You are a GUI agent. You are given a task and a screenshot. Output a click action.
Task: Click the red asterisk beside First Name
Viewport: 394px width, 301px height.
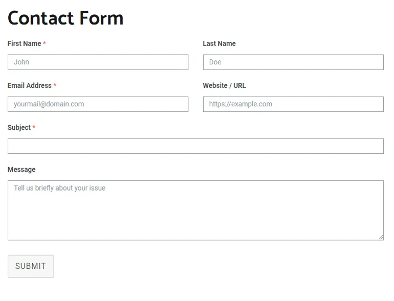coord(45,44)
